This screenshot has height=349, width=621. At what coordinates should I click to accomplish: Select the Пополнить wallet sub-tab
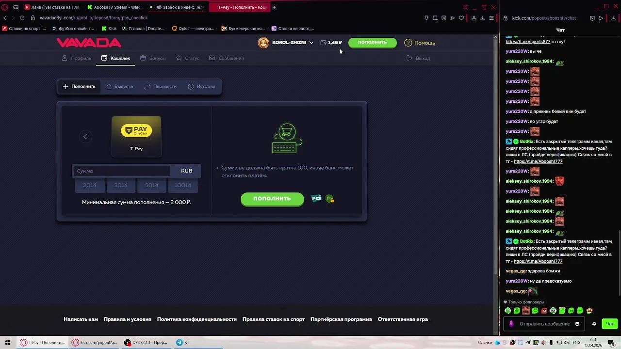pyautogui.click(x=79, y=86)
